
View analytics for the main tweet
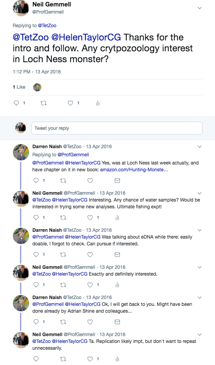98,103
